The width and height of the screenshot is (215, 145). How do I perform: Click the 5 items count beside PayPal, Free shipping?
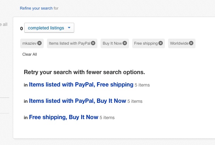(142, 85)
